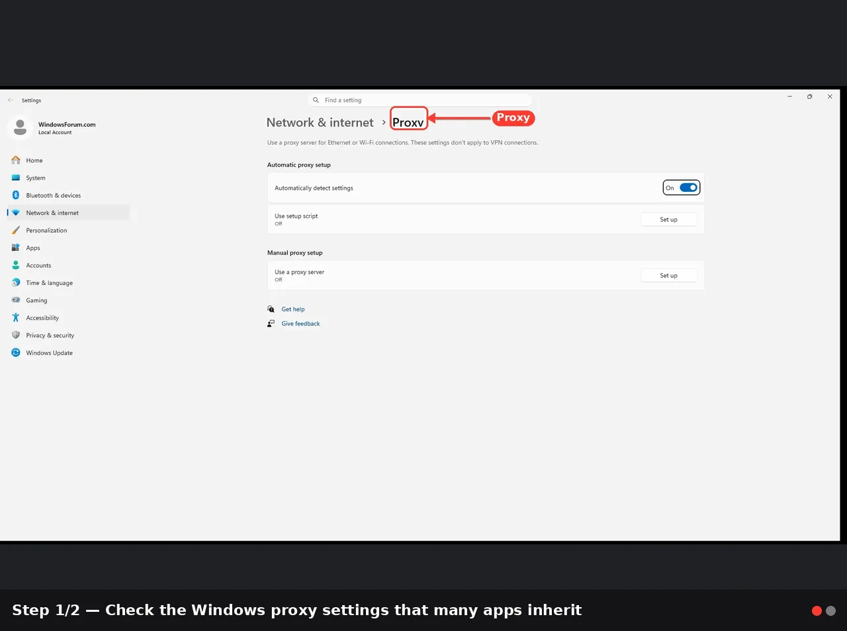The height and width of the screenshot is (631, 847).
Task: Open the Give feedback link
Action: pyautogui.click(x=300, y=323)
